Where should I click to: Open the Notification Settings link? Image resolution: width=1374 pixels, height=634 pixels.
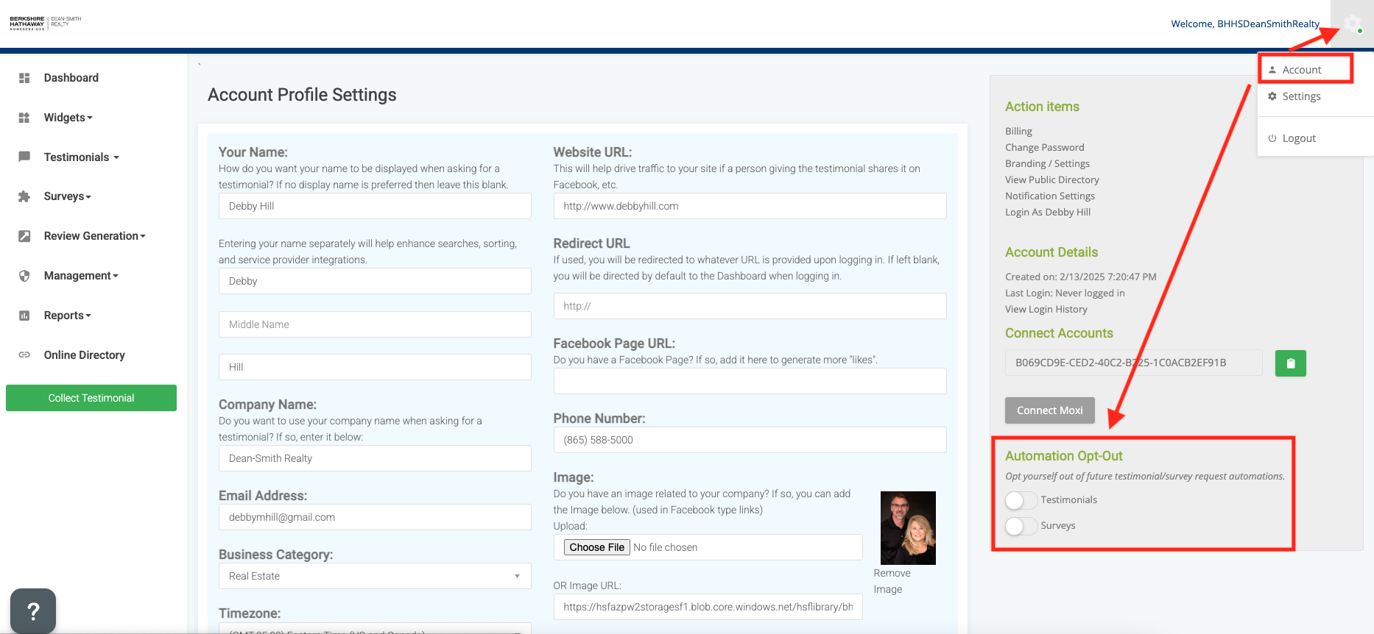click(1049, 196)
